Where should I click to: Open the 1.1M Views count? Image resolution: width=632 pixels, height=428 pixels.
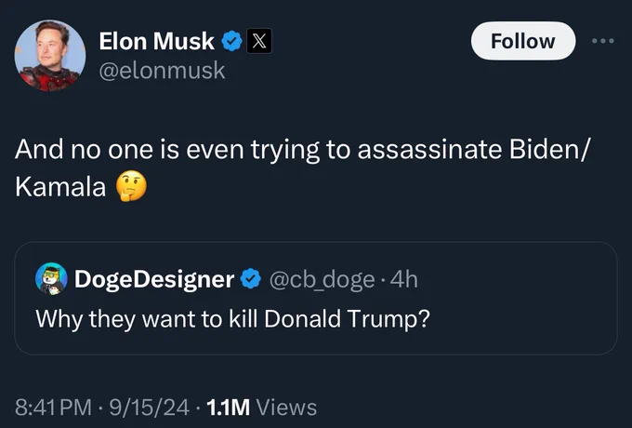261,408
